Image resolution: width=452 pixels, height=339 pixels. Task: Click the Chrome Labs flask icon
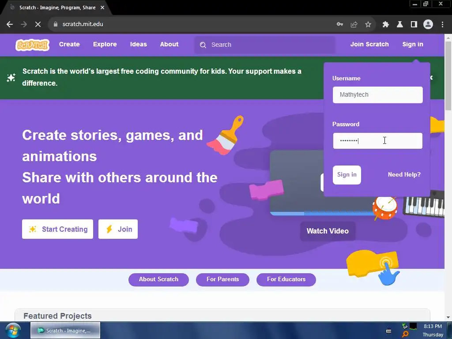[x=400, y=24]
